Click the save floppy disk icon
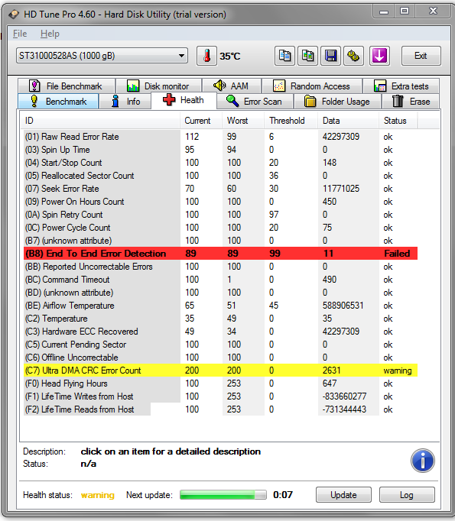 coord(330,56)
